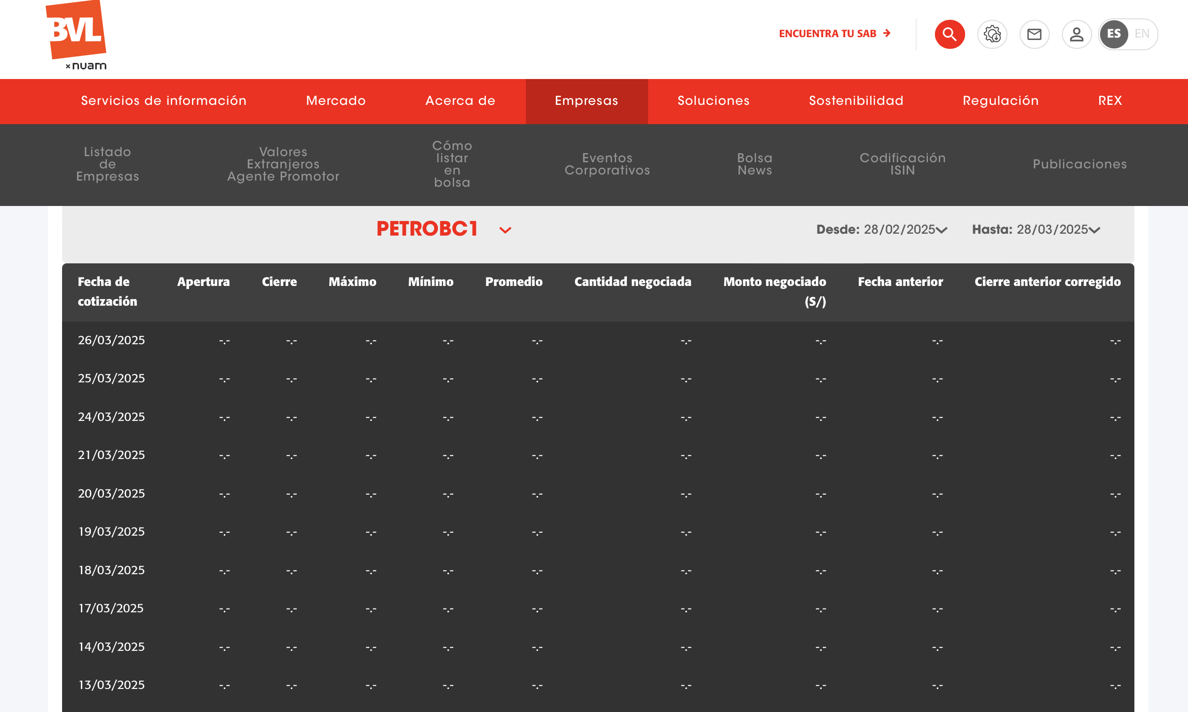Go to Listado de Empresas
The image size is (1188, 712).
(x=108, y=164)
